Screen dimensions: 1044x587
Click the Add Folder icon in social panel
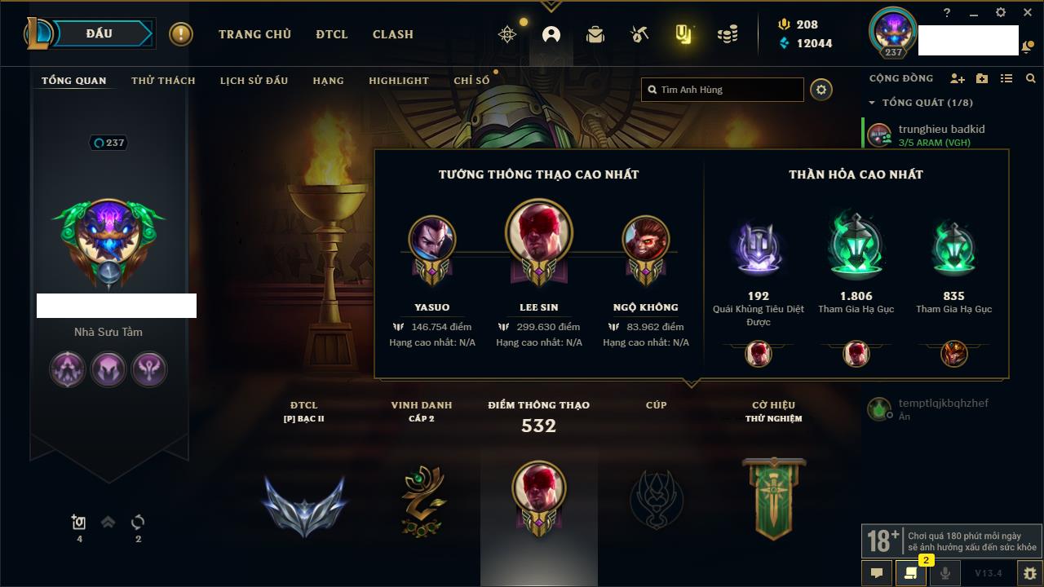click(x=982, y=78)
